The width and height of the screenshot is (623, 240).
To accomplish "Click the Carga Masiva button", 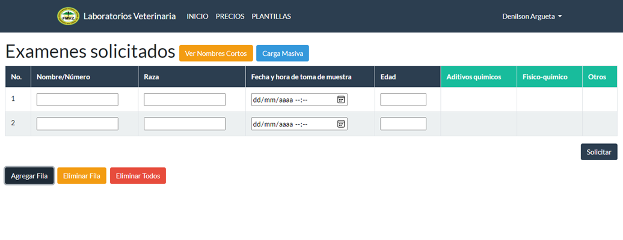I will pyautogui.click(x=283, y=53).
